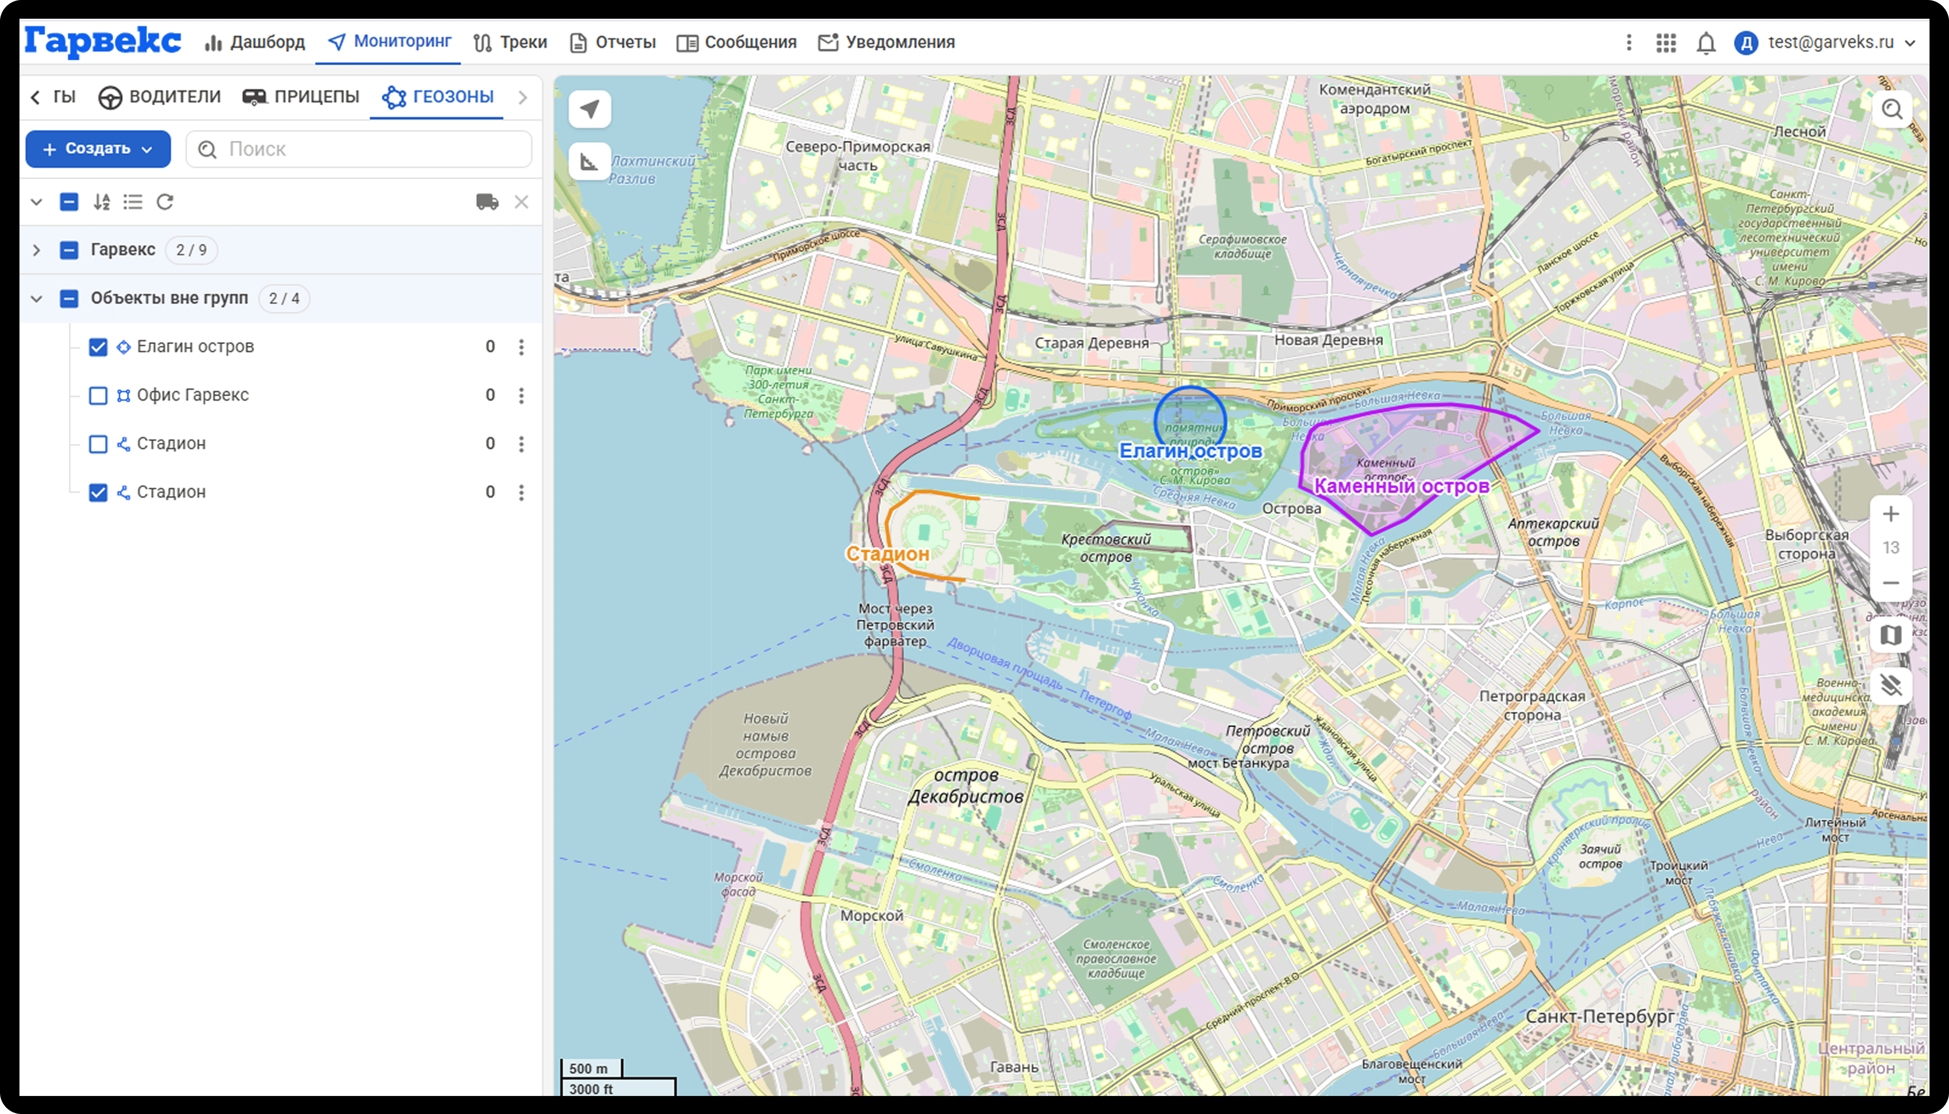The height and width of the screenshot is (1114, 1949).
Task: Open the notifications bell icon
Action: point(1706,43)
